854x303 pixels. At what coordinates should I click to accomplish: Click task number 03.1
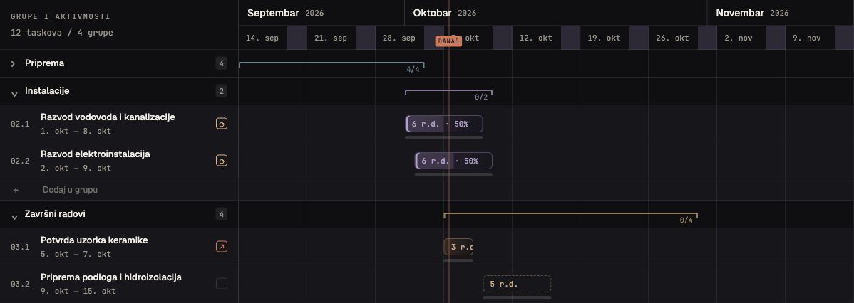pos(20,247)
